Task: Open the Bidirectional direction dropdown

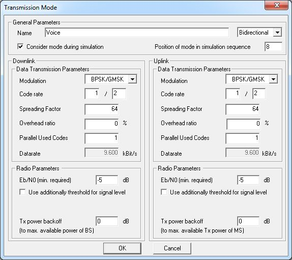Action: [x=277, y=33]
